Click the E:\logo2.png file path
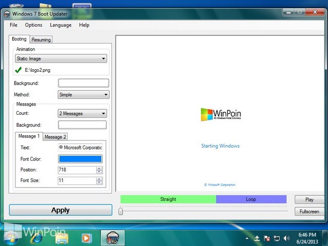 (x=37, y=70)
